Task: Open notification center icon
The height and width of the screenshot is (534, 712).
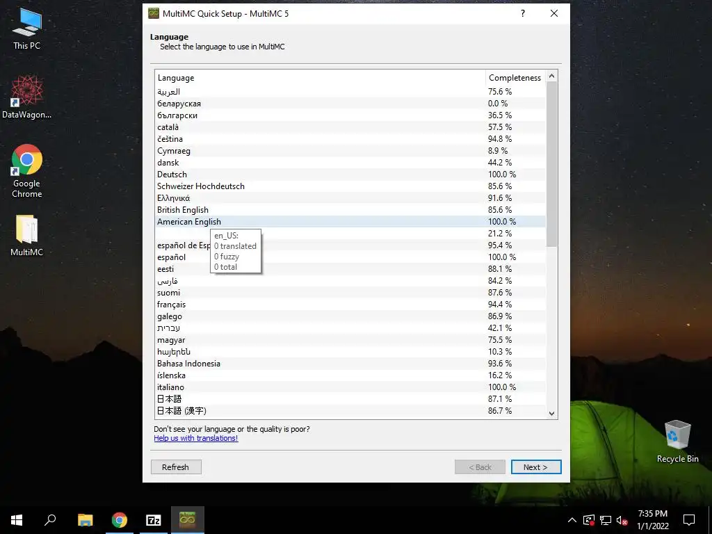Action: pyautogui.click(x=689, y=520)
